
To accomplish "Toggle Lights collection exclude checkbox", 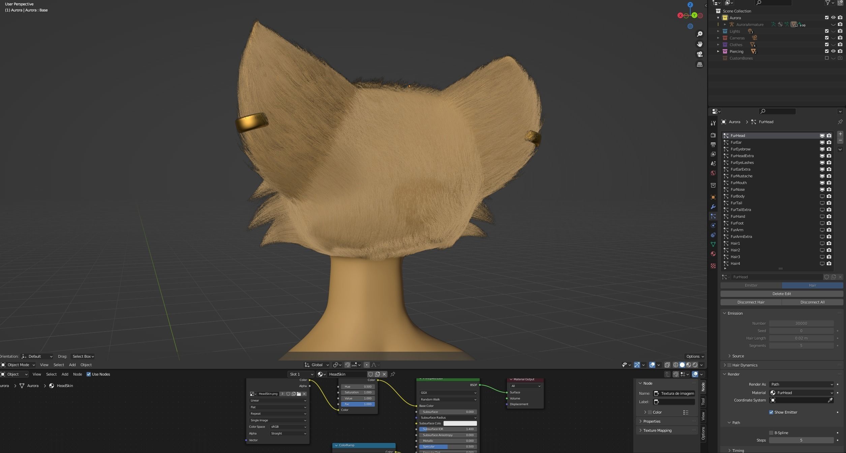I will tap(826, 31).
